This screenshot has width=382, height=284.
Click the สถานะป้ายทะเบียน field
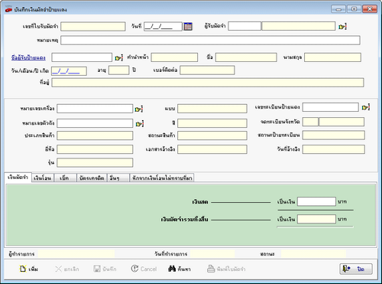point(334,135)
